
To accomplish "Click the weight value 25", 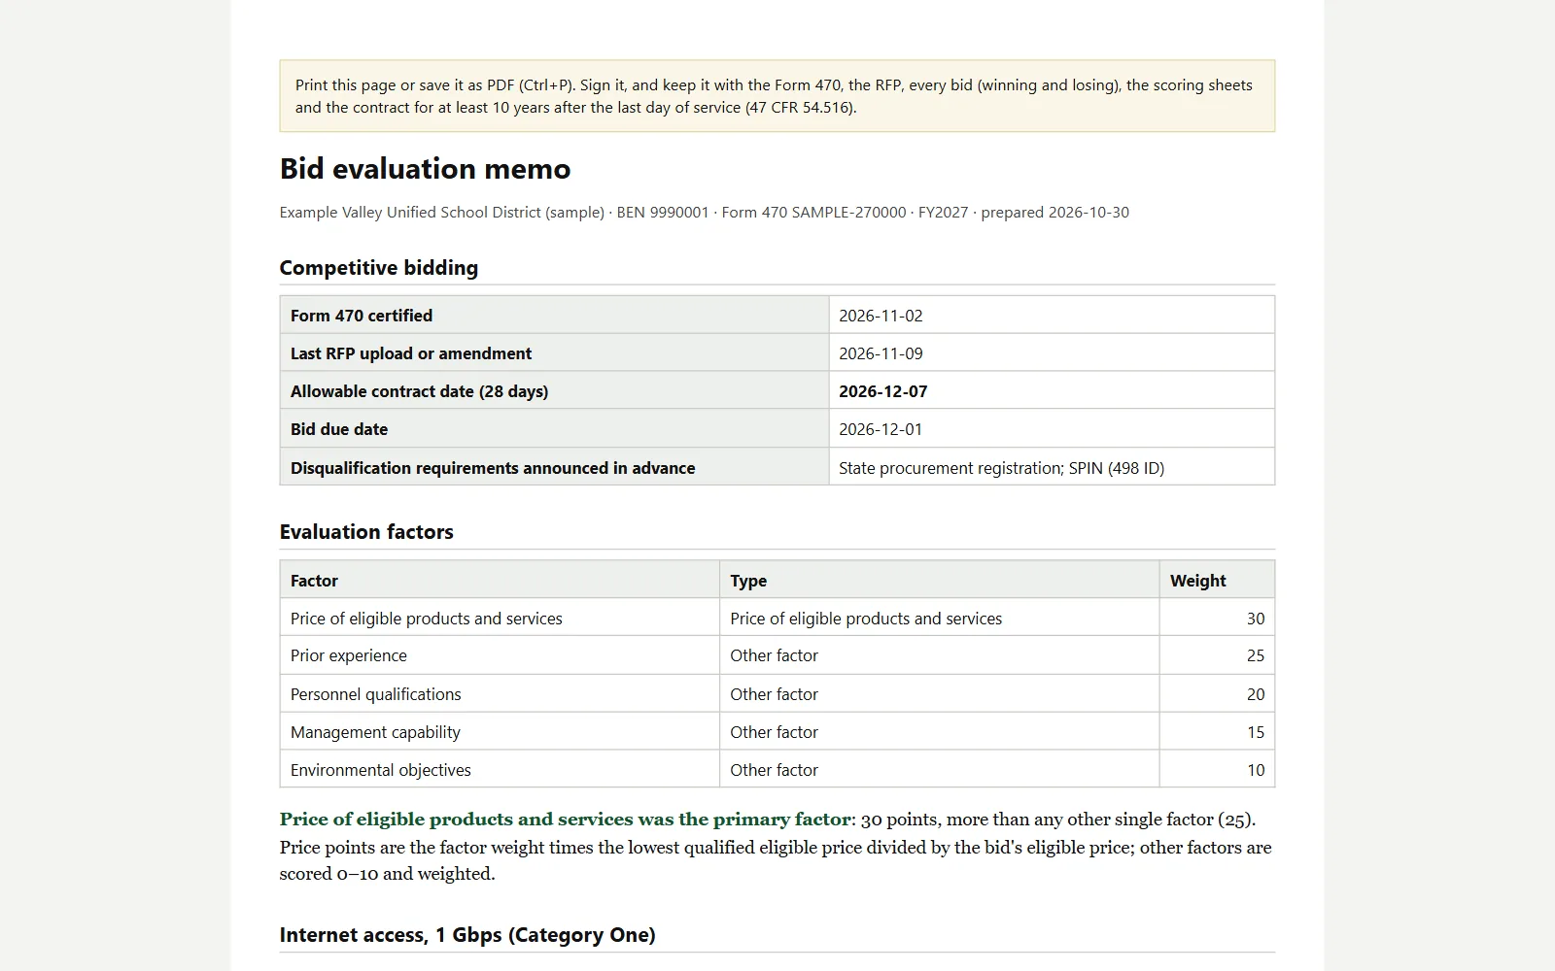I will point(1256,655).
